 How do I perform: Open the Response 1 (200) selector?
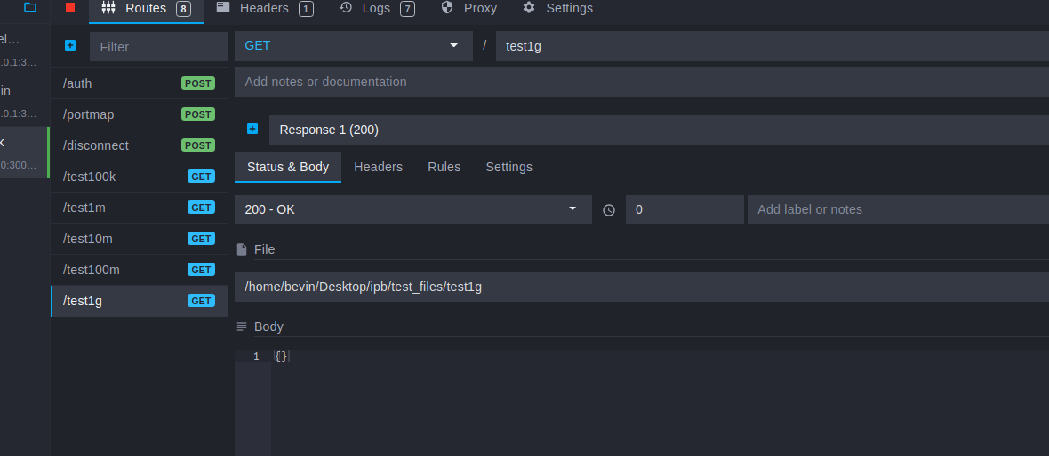tap(659, 130)
